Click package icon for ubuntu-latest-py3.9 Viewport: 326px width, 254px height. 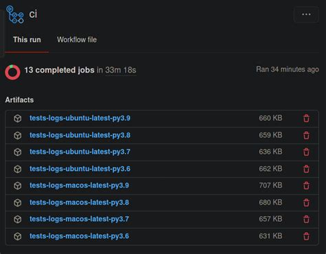click(18, 118)
